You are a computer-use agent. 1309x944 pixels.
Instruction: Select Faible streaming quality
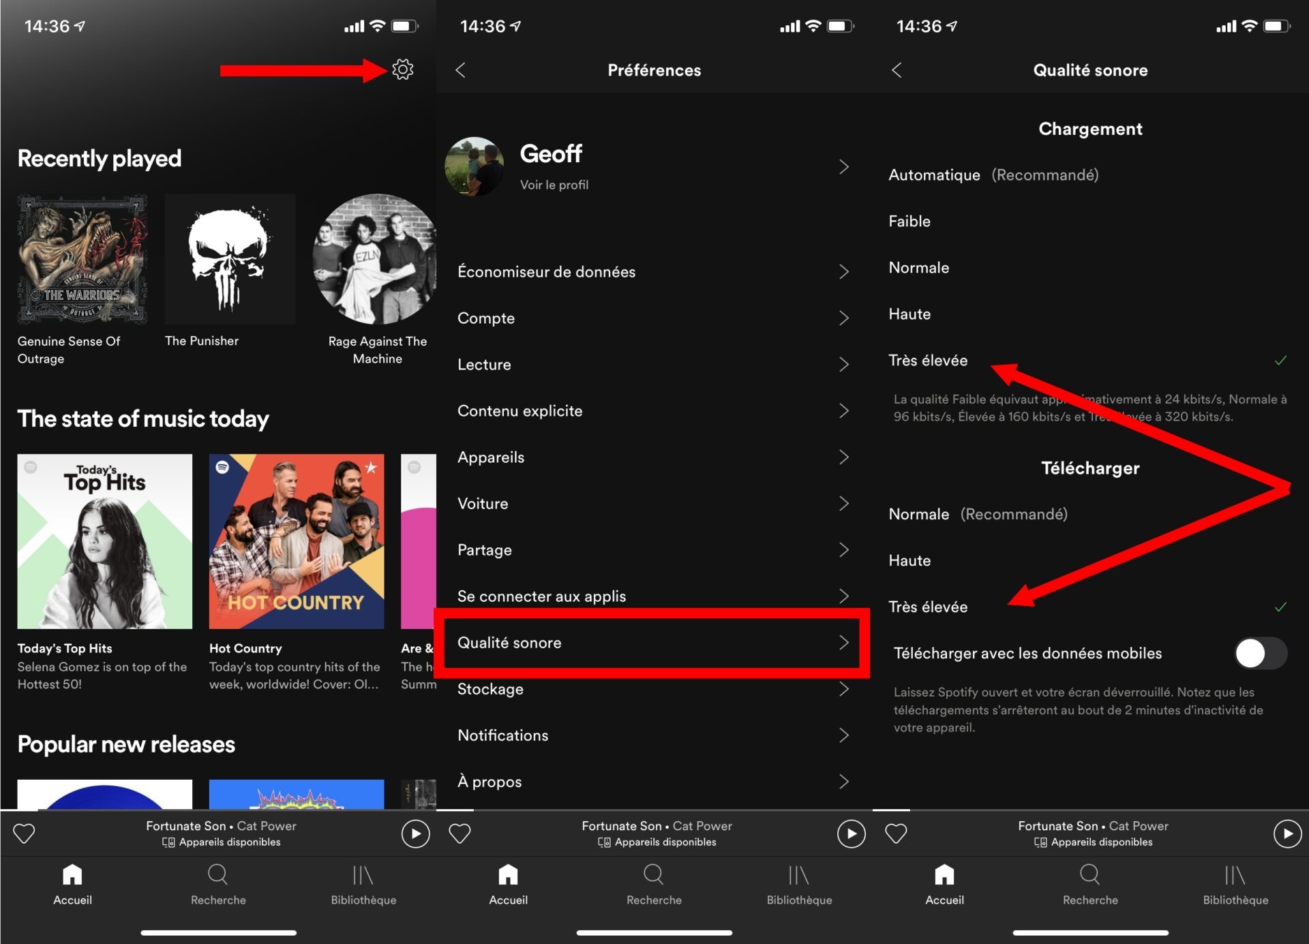[x=1090, y=222]
